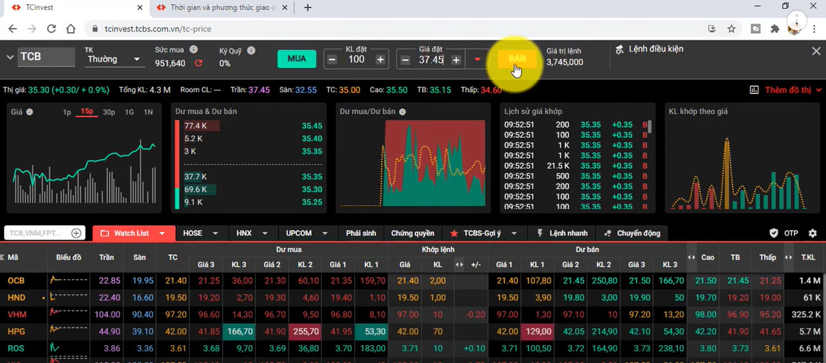Close the order panel with X
This screenshot has width=826, height=363.
(x=816, y=51)
